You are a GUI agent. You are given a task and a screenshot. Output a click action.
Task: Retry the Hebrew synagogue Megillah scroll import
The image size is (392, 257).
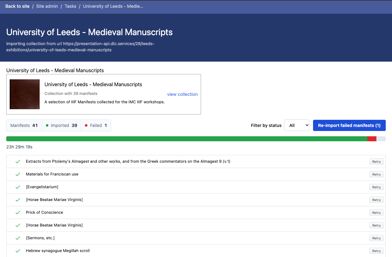pyautogui.click(x=376, y=251)
